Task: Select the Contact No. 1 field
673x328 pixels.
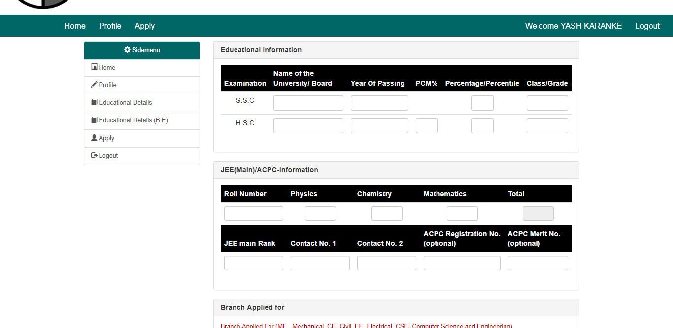Action: coord(320,263)
